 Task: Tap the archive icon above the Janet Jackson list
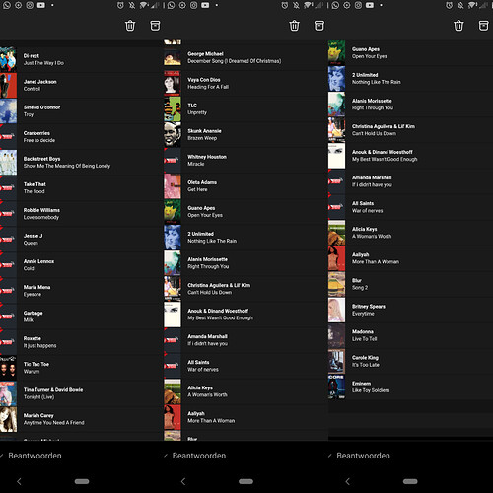155,26
